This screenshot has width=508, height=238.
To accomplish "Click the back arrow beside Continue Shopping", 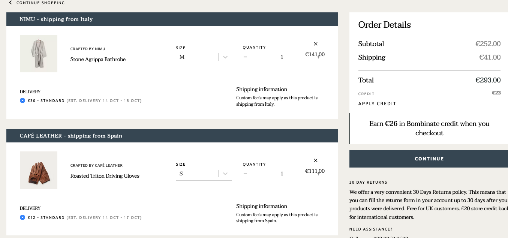I will [x=10, y=3].
